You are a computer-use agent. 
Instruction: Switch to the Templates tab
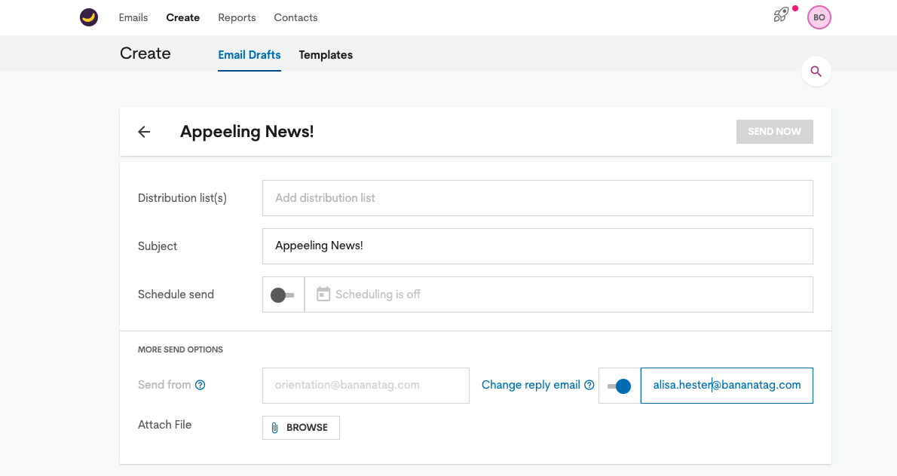pos(326,55)
